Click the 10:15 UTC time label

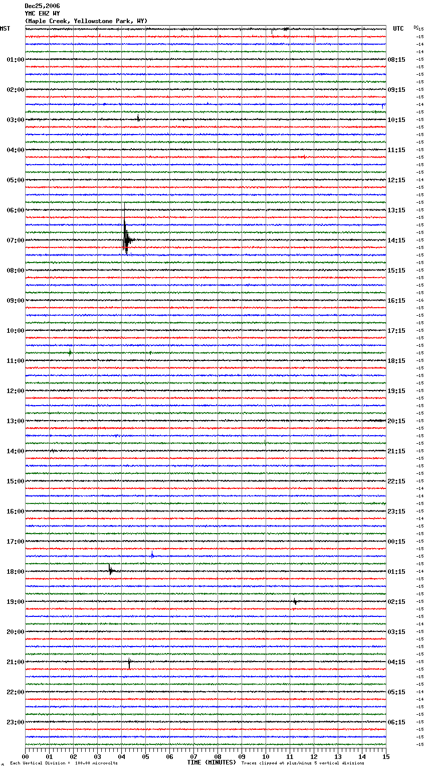pyautogui.click(x=396, y=120)
